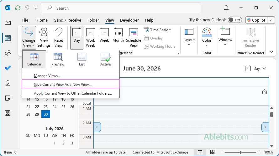Open the Tasks clipboard module
The width and height of the screenshot is (279, 156).
[x=8, y=83]
